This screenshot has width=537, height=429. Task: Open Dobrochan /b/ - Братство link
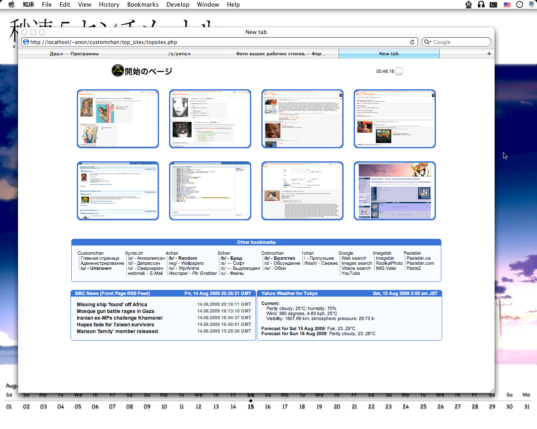pyautogui.click(x=280, y=258)
